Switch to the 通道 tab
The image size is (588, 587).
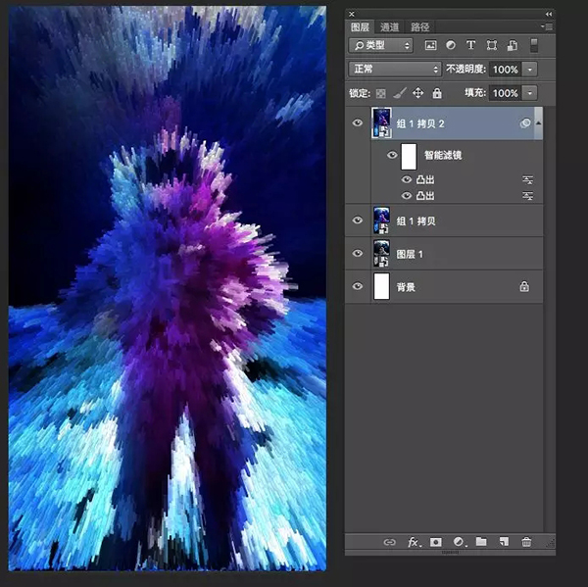[390, 26]
